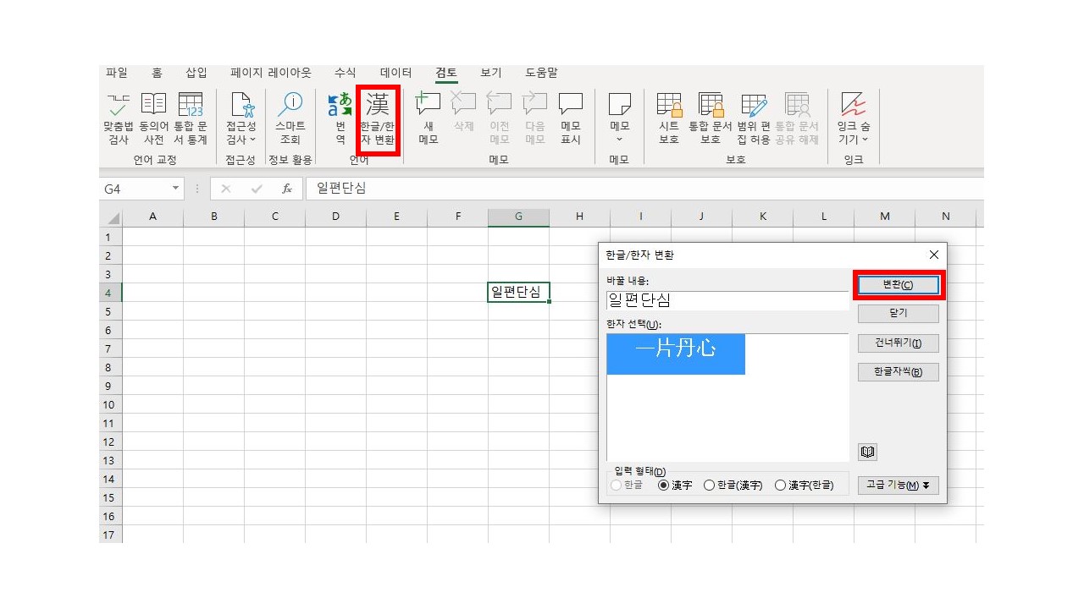Open the thesaurus (동의어 사전)
The image size is (1084, 609).
click(x=154, y=118)
